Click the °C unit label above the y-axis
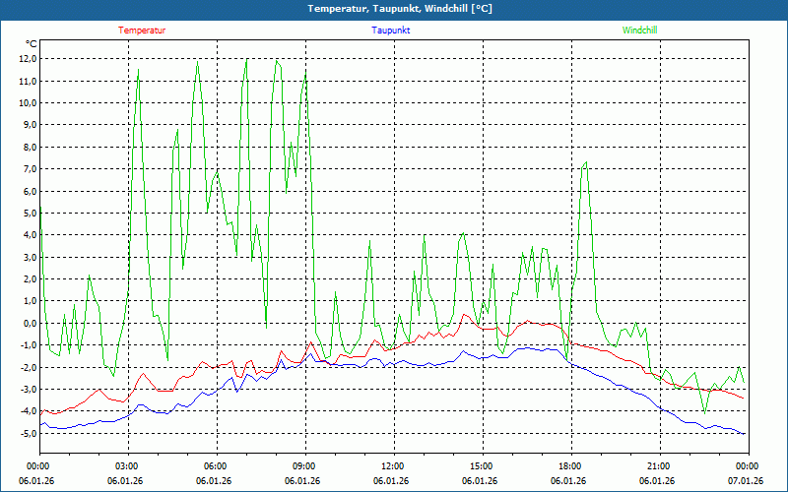This screenshot has width=788, height=492. click(31, 44)
